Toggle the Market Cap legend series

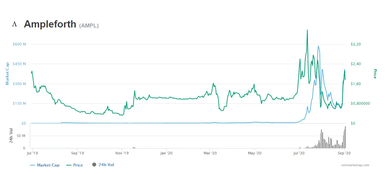[x=45, y=165]
